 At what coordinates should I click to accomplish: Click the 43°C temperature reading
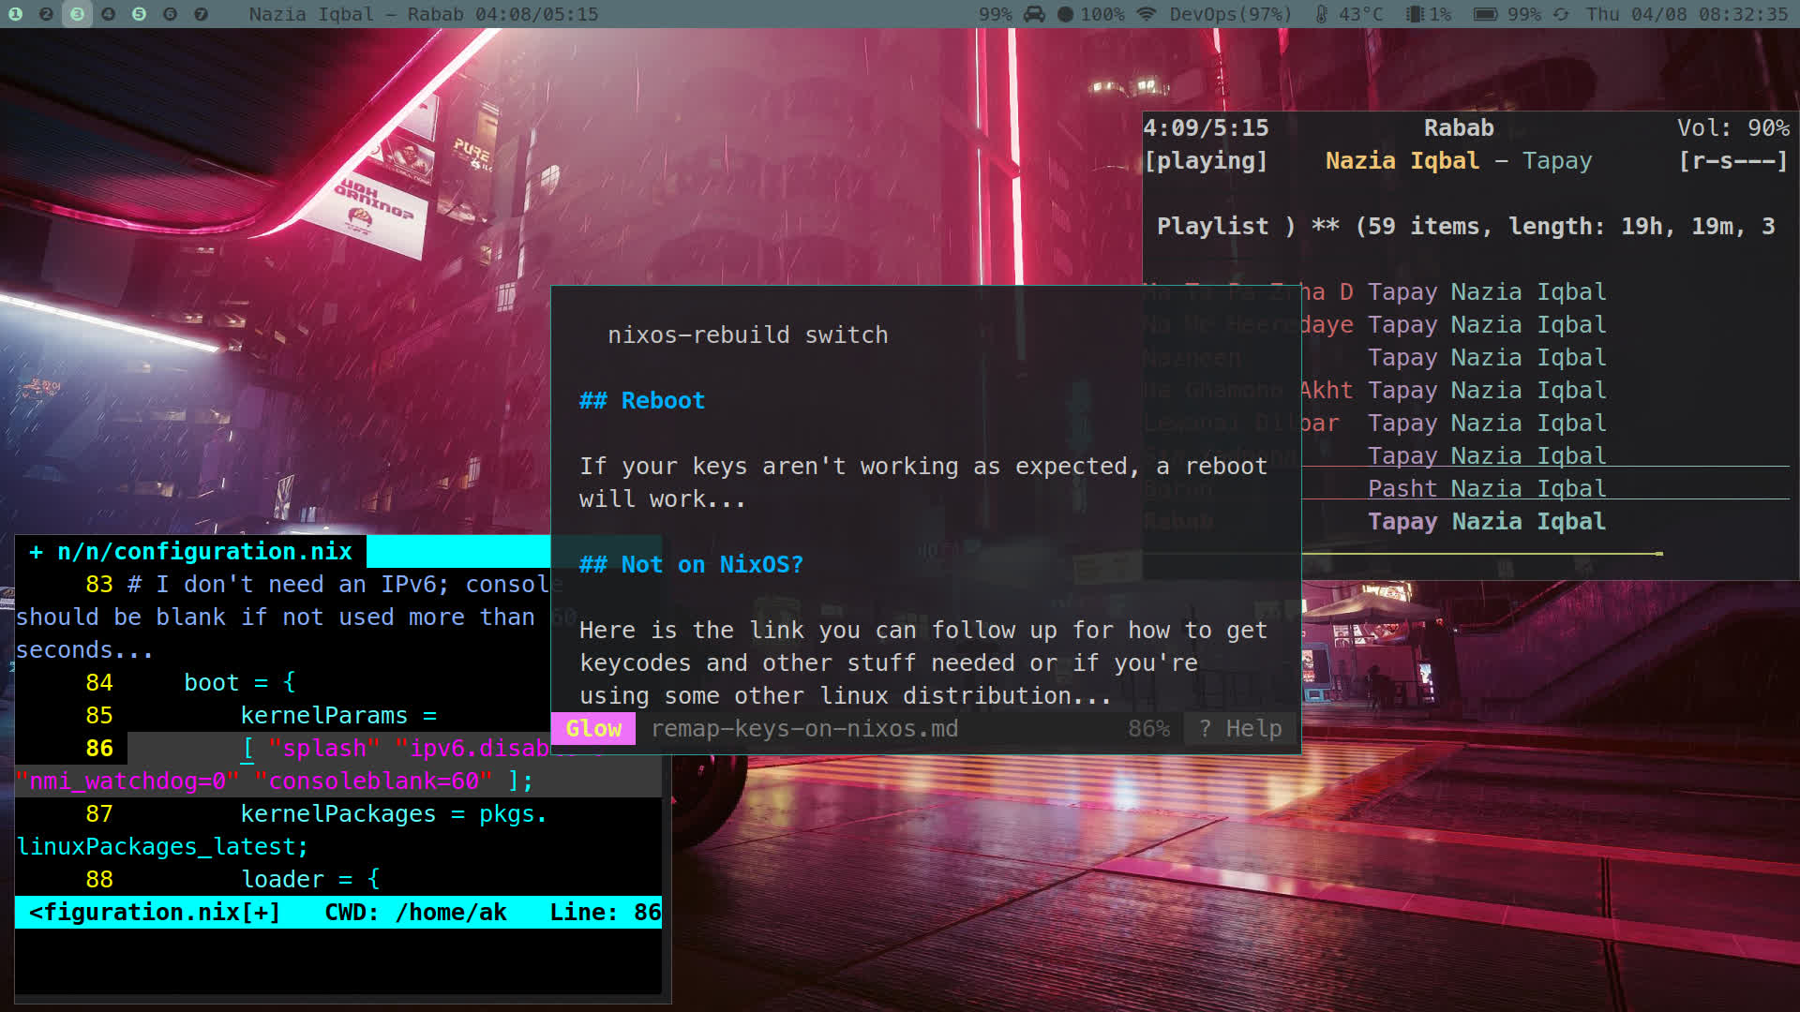[1361, 14]
